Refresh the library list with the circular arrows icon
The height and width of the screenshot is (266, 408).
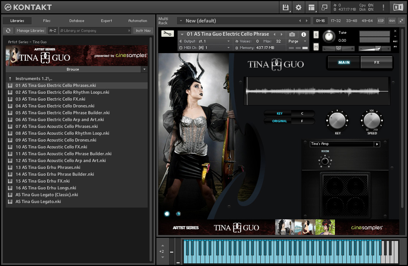[x=8, y=30]
